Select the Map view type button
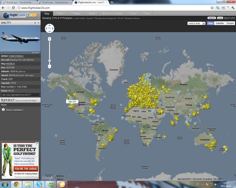 [x=211, y=23]
